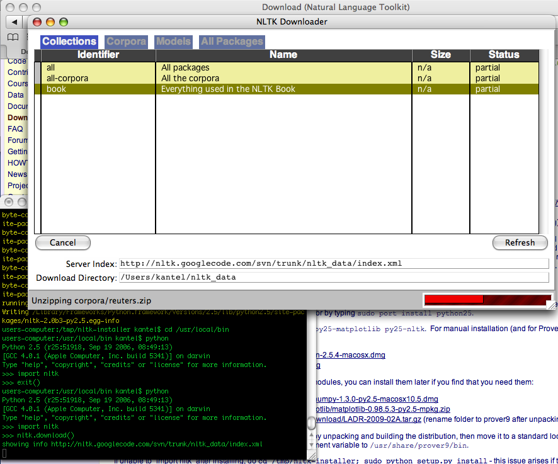558x464 pixels.
Task: Refresh the package list
Action: pyautogui.click(x=520, y=242)
